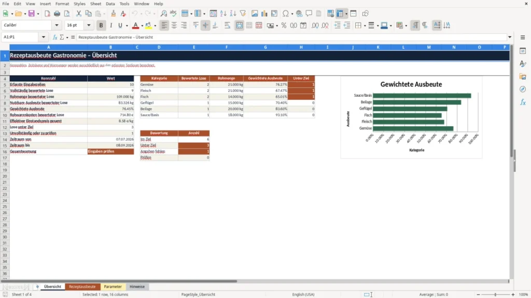This screenshot has height=298, width=531.
Task: Toggle Bold formatting
Action: pos(101,25)
